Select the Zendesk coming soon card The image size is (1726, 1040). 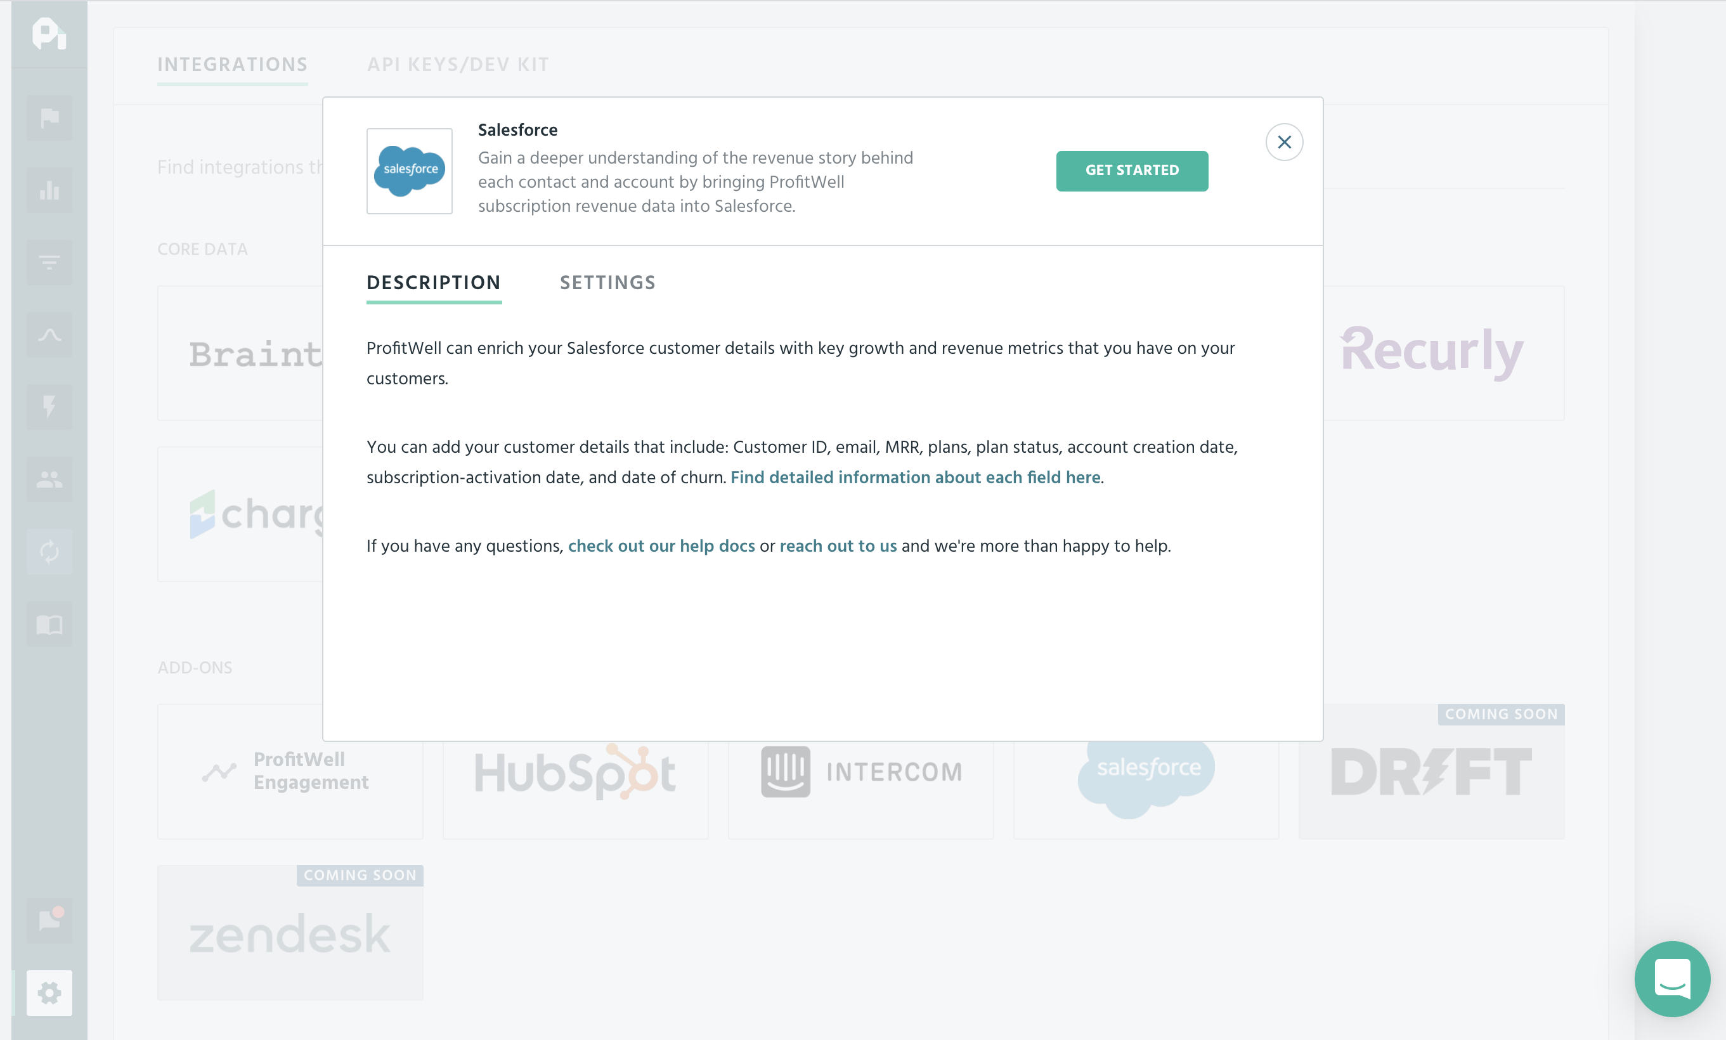point(290,933)
